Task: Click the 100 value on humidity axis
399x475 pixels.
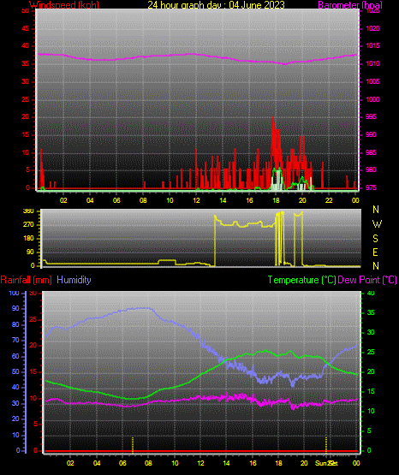Action: pyautogui.click(x=15, y=293)
